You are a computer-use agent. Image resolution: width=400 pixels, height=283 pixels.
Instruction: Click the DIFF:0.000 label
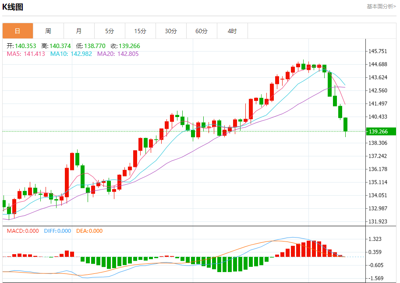57,231
